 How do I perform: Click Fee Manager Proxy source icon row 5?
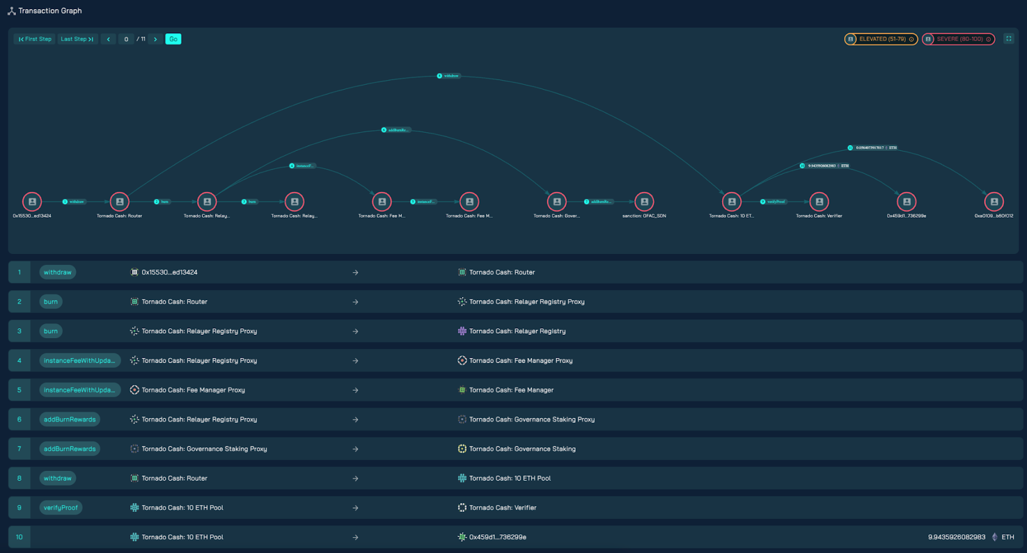[x=134, y=390]
